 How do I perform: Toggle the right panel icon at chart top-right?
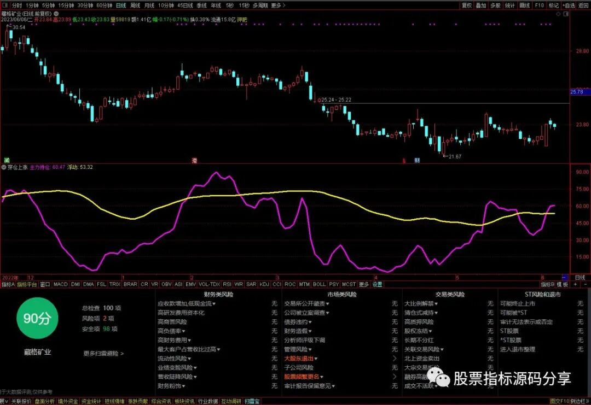click(566, 14)
